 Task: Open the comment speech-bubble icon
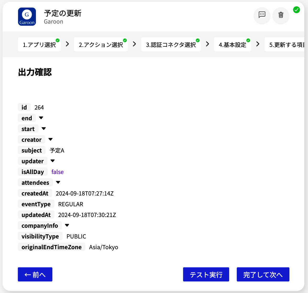[262, 16]
